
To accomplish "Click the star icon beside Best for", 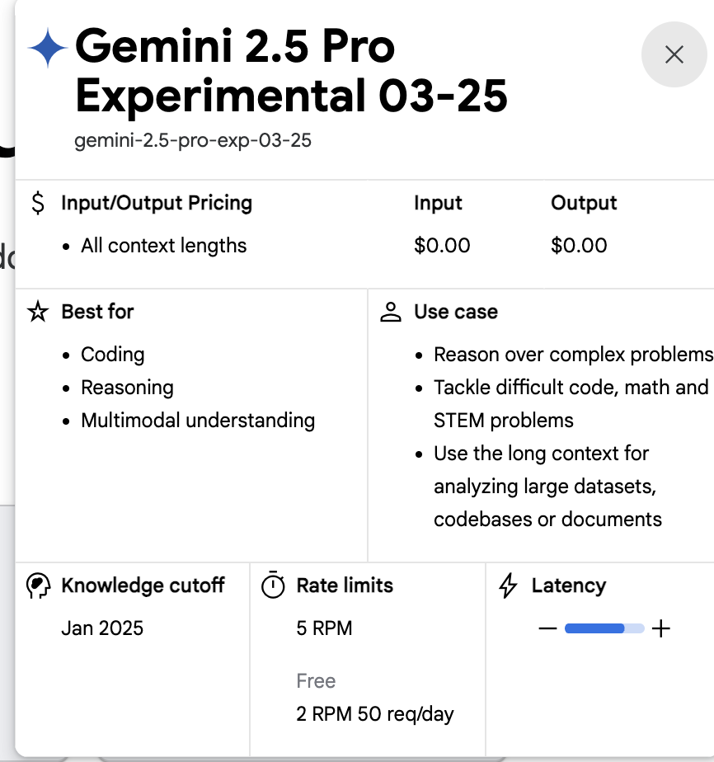I will pyautogui.click(x=38, y=313).
